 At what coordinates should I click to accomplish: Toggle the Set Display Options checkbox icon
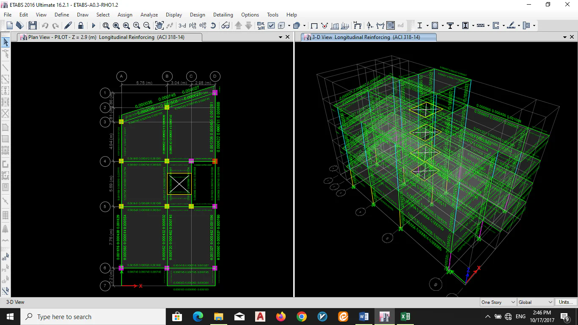click(x=271, y=26)
